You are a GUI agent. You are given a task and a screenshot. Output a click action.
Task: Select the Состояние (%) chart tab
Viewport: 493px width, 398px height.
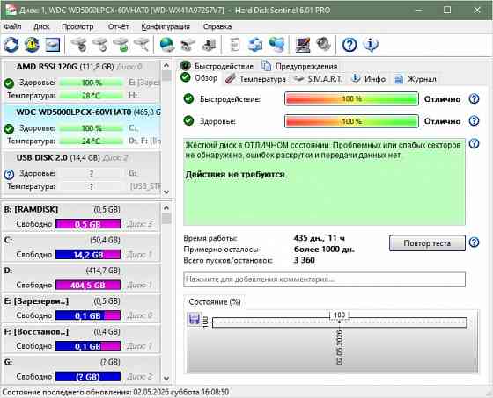point(215,302)
